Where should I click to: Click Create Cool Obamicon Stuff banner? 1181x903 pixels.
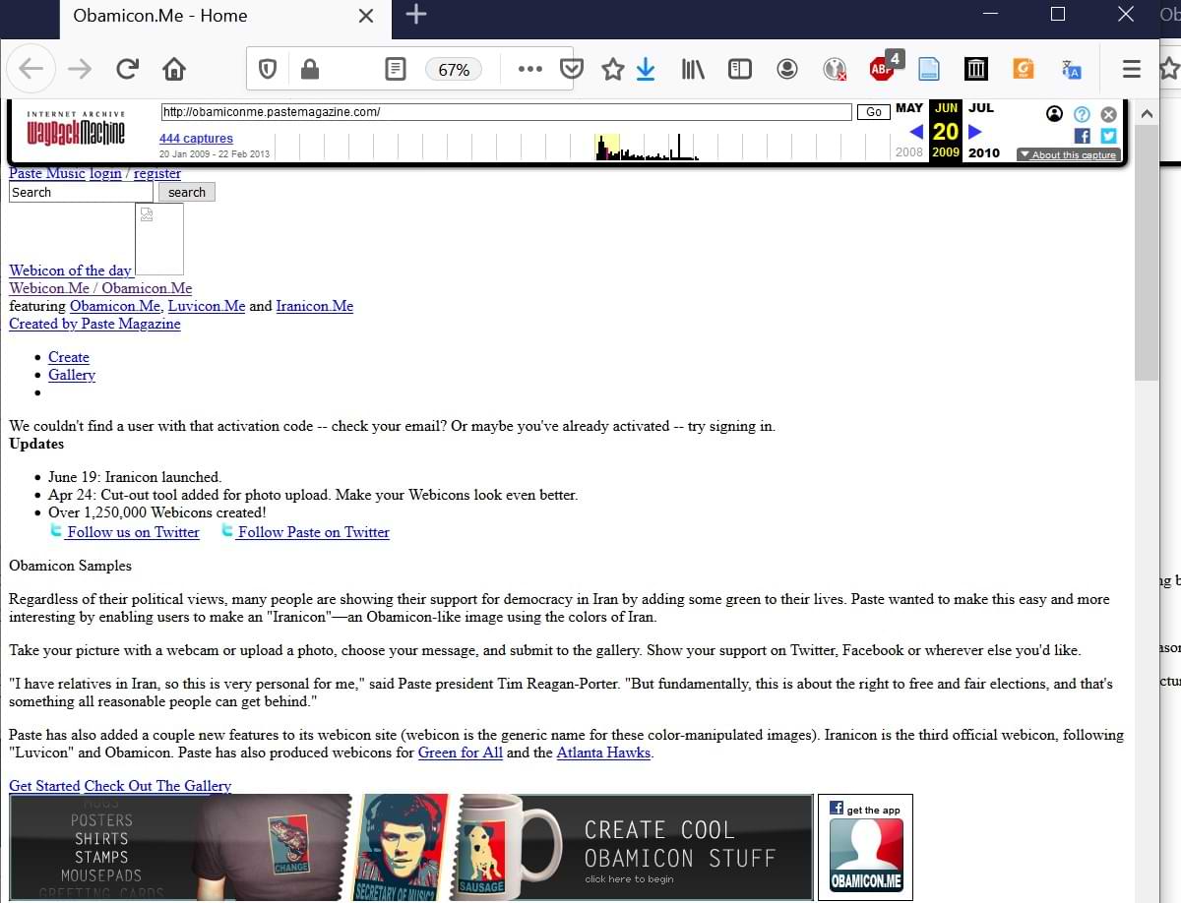click(411, 847)
